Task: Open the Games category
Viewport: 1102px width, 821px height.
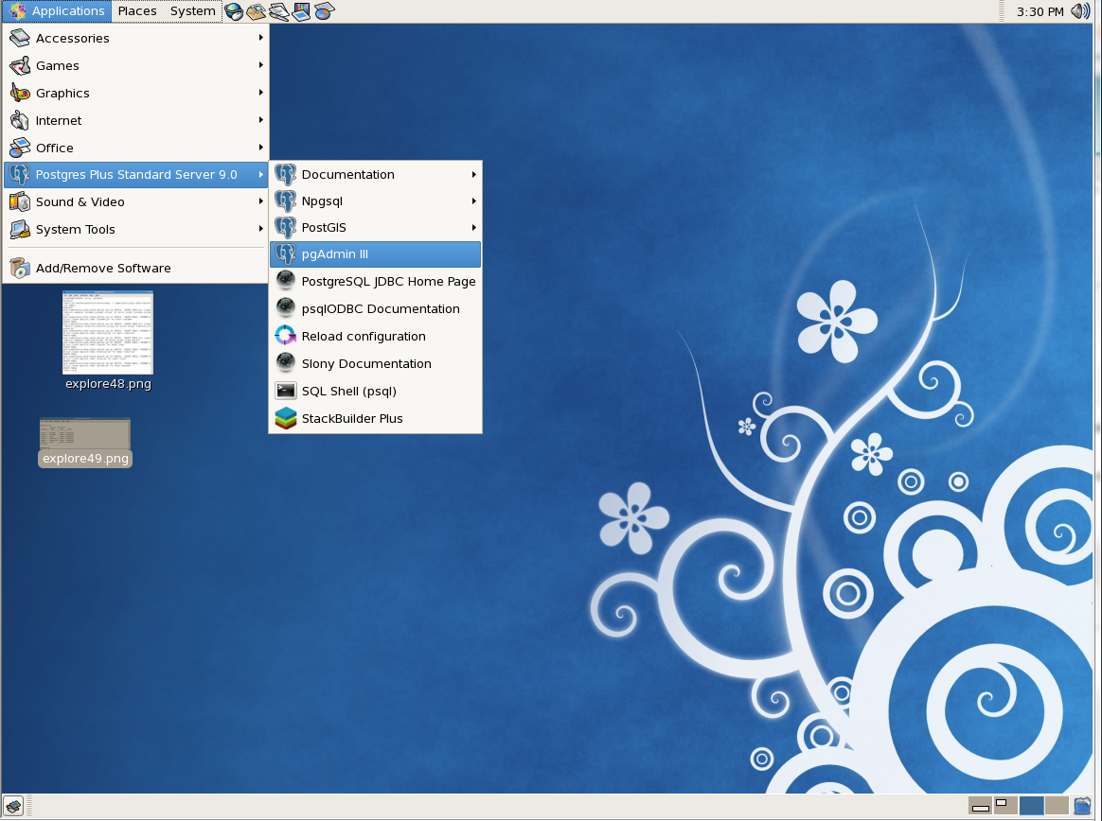Action: point(135,65)
